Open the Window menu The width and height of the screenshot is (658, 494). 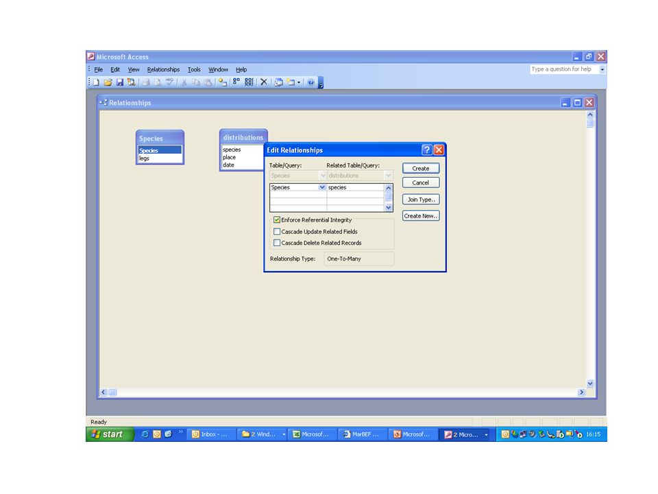click(x=218, y=70)
